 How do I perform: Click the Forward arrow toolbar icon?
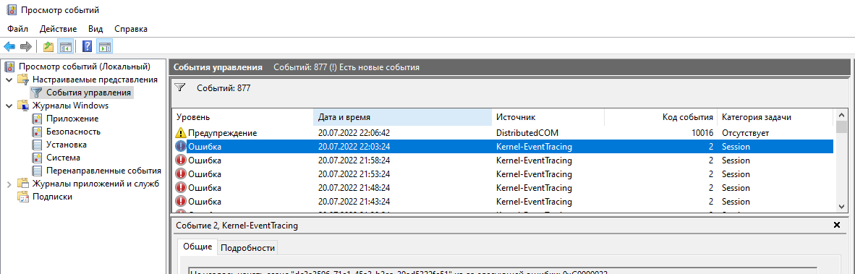25,47
